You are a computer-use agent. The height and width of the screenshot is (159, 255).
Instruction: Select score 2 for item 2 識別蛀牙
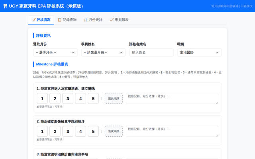(55, 131)
